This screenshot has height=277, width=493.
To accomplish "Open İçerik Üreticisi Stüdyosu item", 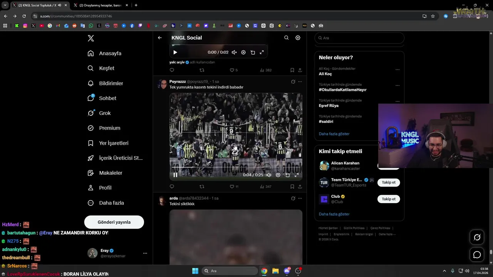I will click(115, 158).
